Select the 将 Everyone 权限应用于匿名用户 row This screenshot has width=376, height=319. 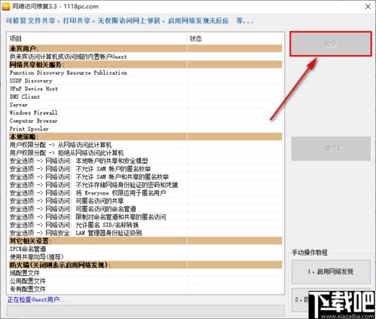coord(145,193)
